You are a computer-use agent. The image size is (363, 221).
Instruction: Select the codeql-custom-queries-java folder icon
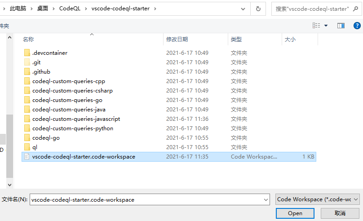pos(27,110)
